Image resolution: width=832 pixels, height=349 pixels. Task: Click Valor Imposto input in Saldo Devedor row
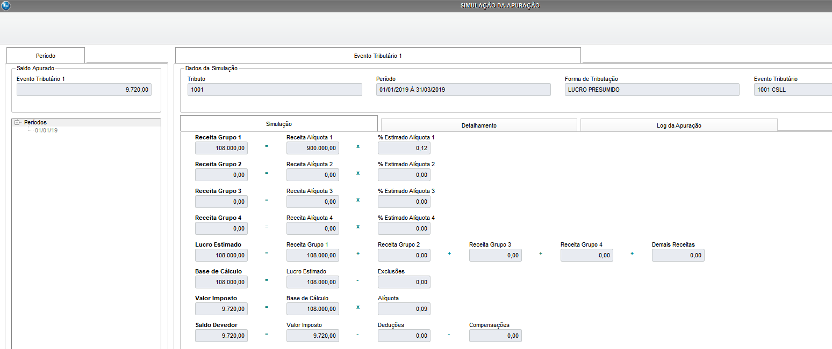(x=313, y=336)
